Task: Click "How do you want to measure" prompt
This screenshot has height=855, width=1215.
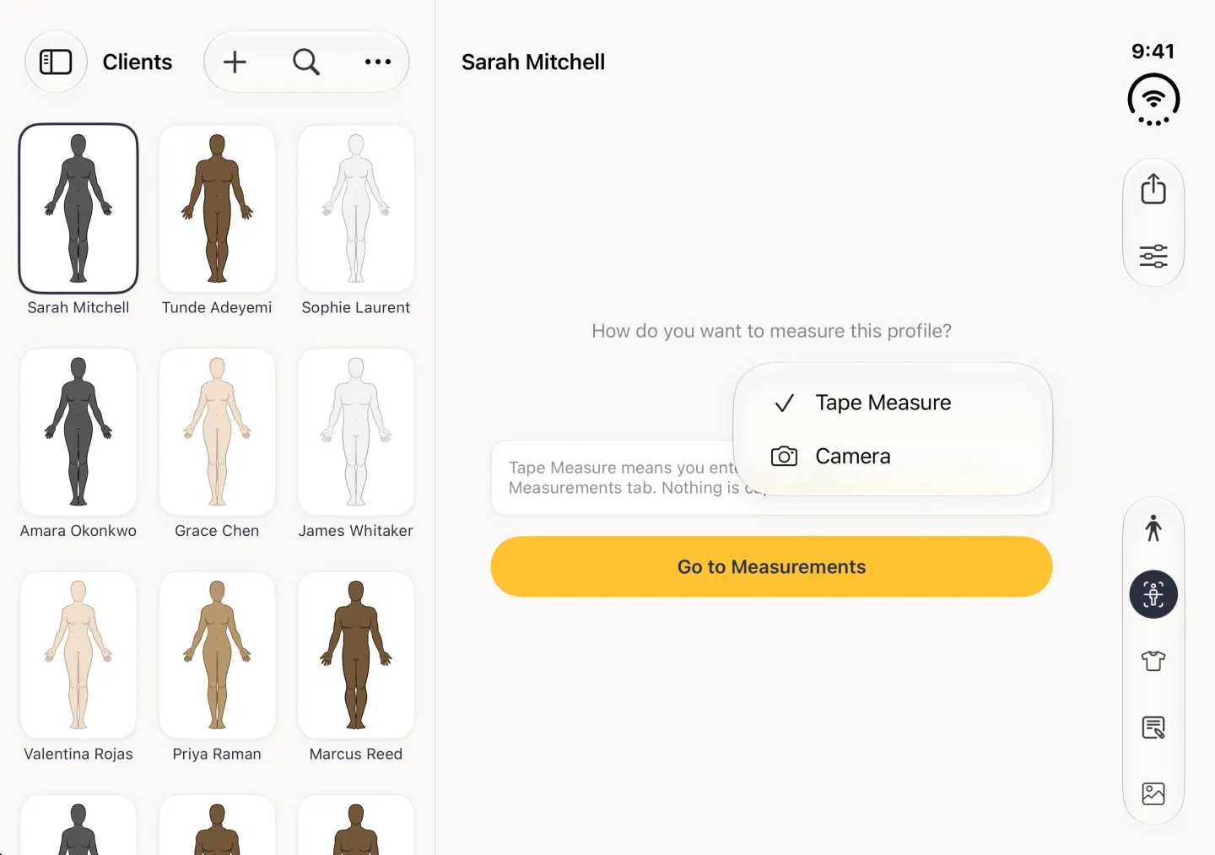Action: tap(771, 331)
